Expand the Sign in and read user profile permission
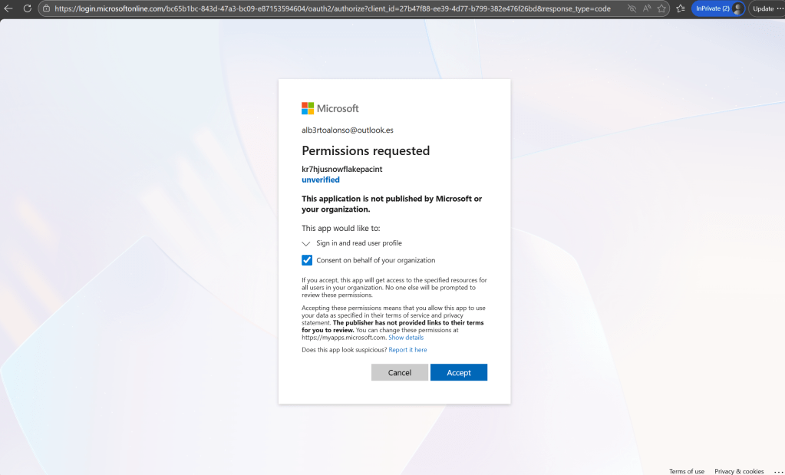 [x=307, y=243]
